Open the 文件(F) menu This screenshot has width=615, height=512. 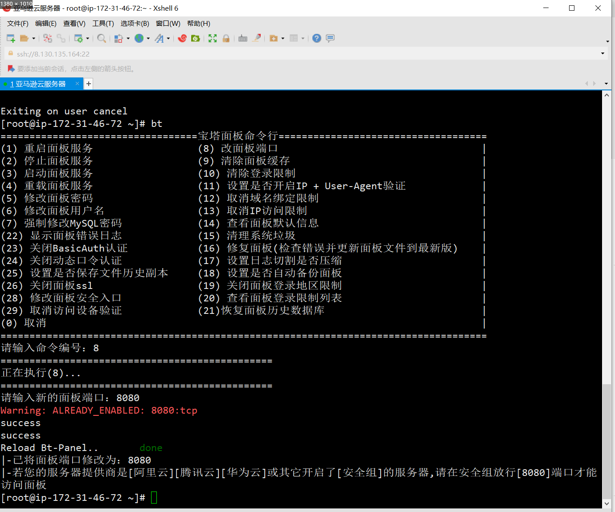point(18,24)
